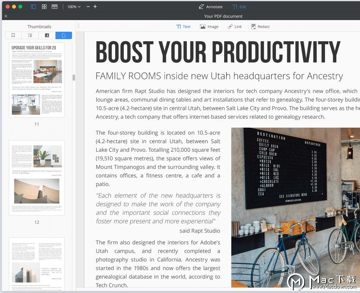Select the third thumbnail below page 12
The height and width of the screenshot is (293, 360).
[x=37, y=264]
